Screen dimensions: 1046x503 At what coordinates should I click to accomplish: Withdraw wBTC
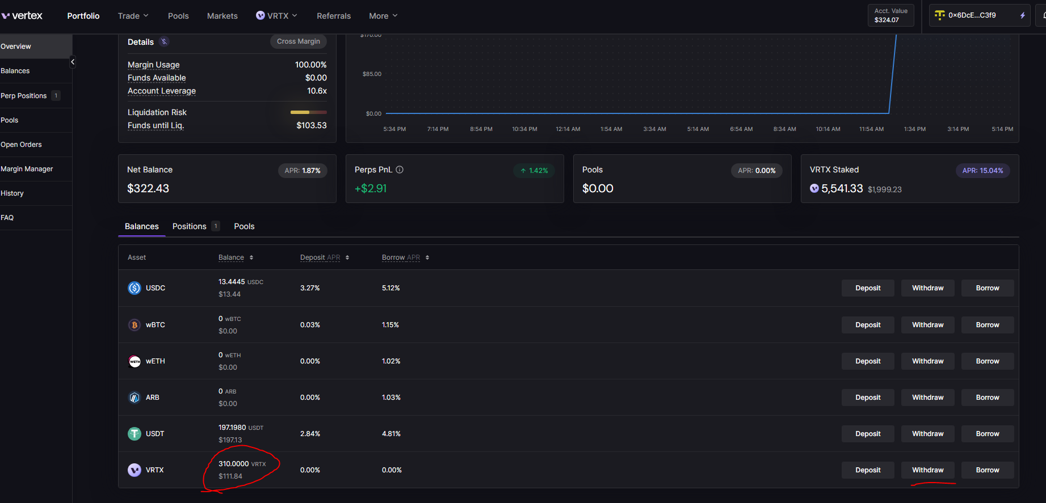[x=927, y=325]
